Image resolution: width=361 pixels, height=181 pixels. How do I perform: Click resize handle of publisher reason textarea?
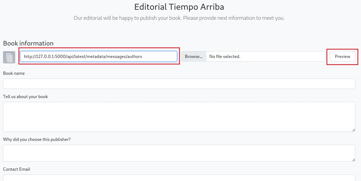click(353, 159)
